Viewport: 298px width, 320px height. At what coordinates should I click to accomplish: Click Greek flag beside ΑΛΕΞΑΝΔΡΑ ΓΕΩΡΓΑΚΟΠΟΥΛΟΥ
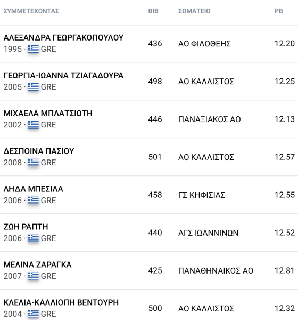pyautogui.click(x=34, y=49)
